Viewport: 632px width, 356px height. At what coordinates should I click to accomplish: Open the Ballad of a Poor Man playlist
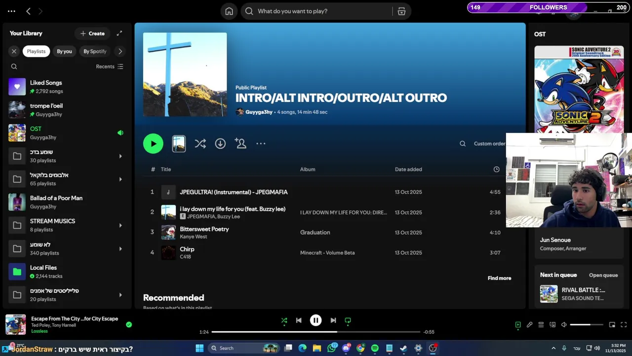click(67, 202)
